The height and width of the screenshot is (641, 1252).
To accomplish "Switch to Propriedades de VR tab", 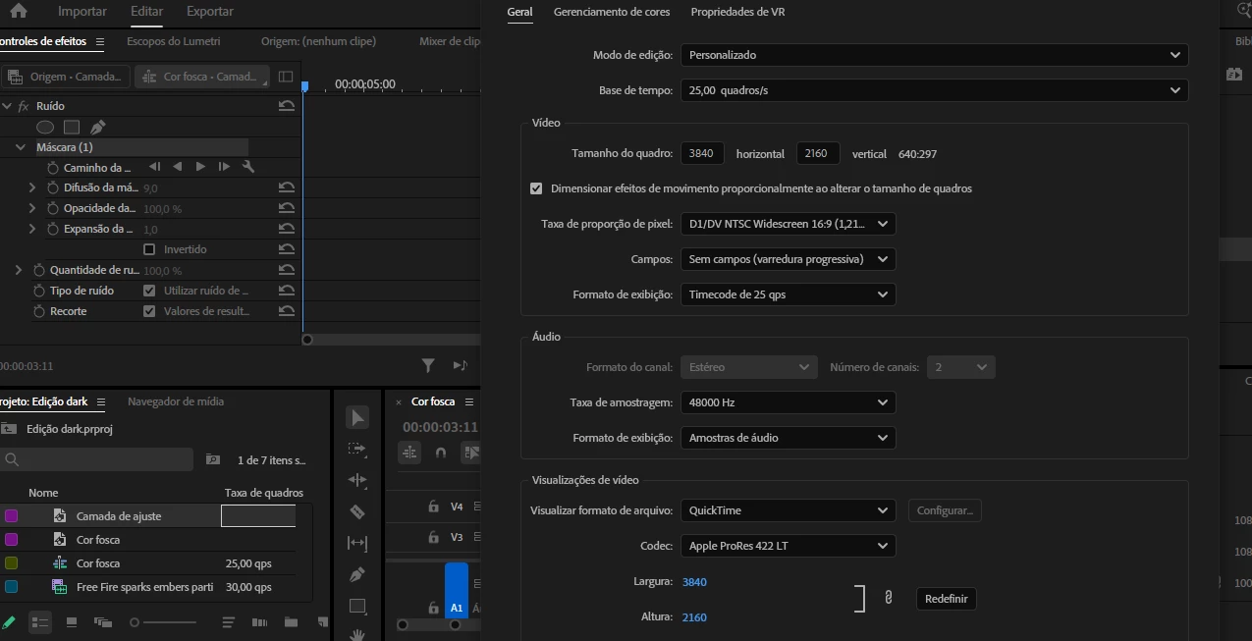I will coord(737,12).
